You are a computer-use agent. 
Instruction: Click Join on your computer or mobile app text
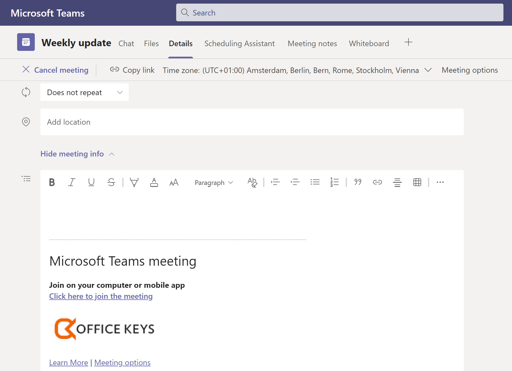[x=117, y=285]
